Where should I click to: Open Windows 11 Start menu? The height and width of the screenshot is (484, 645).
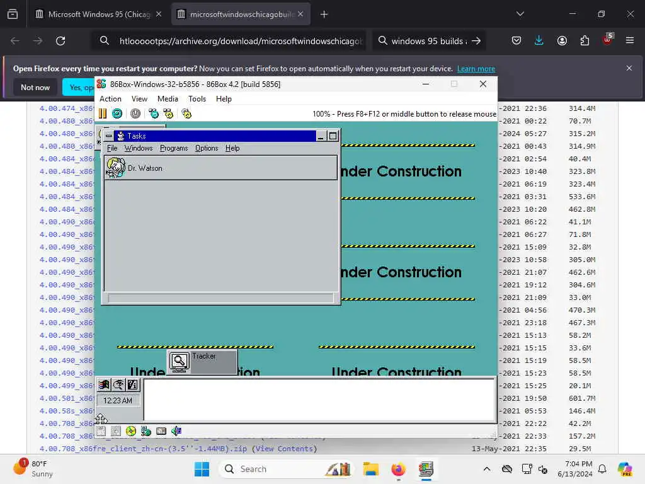(x=202, y=469)
